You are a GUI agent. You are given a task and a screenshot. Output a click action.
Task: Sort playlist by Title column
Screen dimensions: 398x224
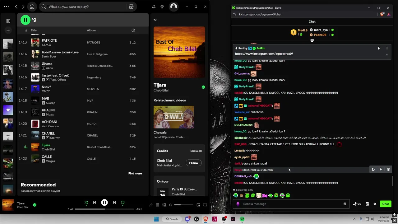(x=34, y=30)
